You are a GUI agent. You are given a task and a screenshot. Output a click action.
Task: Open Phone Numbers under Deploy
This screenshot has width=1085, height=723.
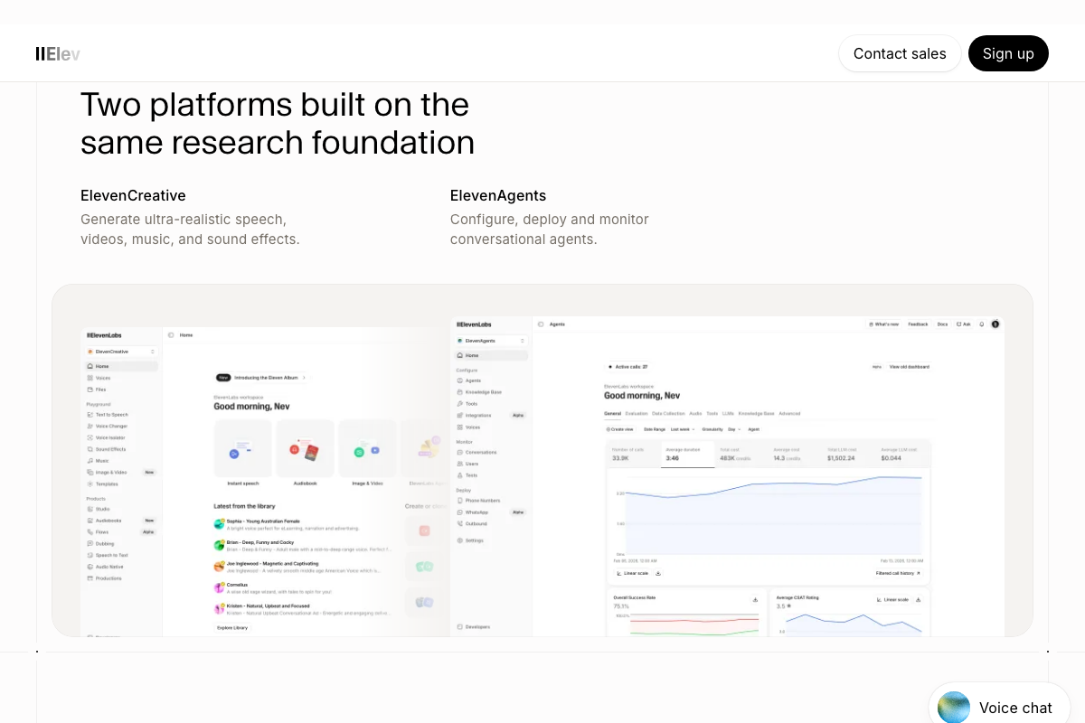[x=478, y=501]
